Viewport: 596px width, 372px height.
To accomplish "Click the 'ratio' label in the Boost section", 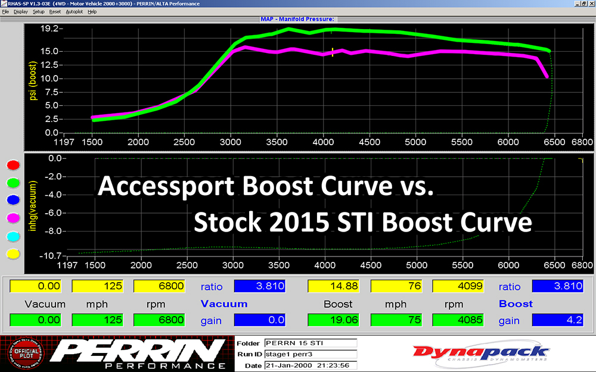I will click(x=510, y=287).
